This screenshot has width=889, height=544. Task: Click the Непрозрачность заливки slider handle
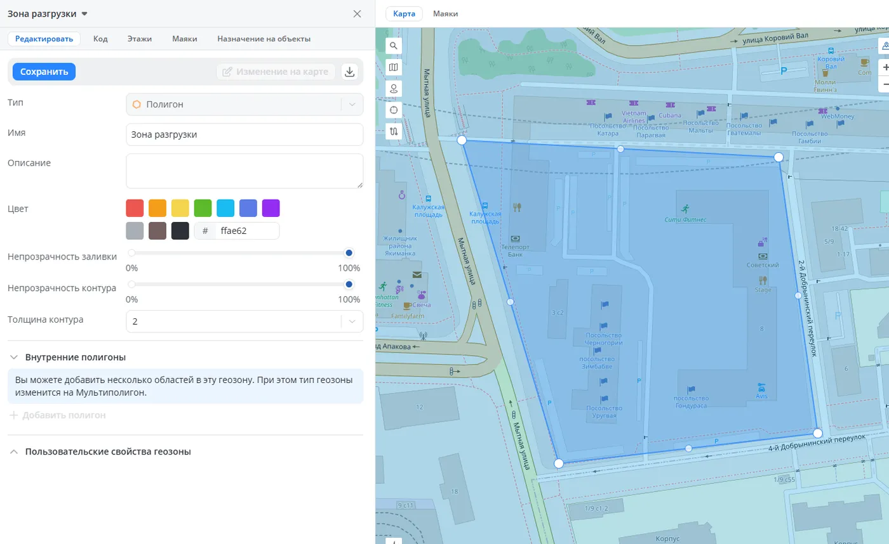click(x=349, y=253)
